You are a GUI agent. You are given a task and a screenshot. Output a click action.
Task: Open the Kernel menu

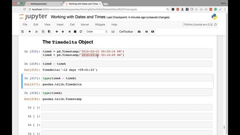85,24
